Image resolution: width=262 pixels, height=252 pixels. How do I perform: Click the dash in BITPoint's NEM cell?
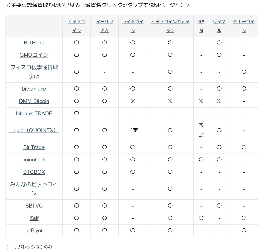tap(201, 43)
